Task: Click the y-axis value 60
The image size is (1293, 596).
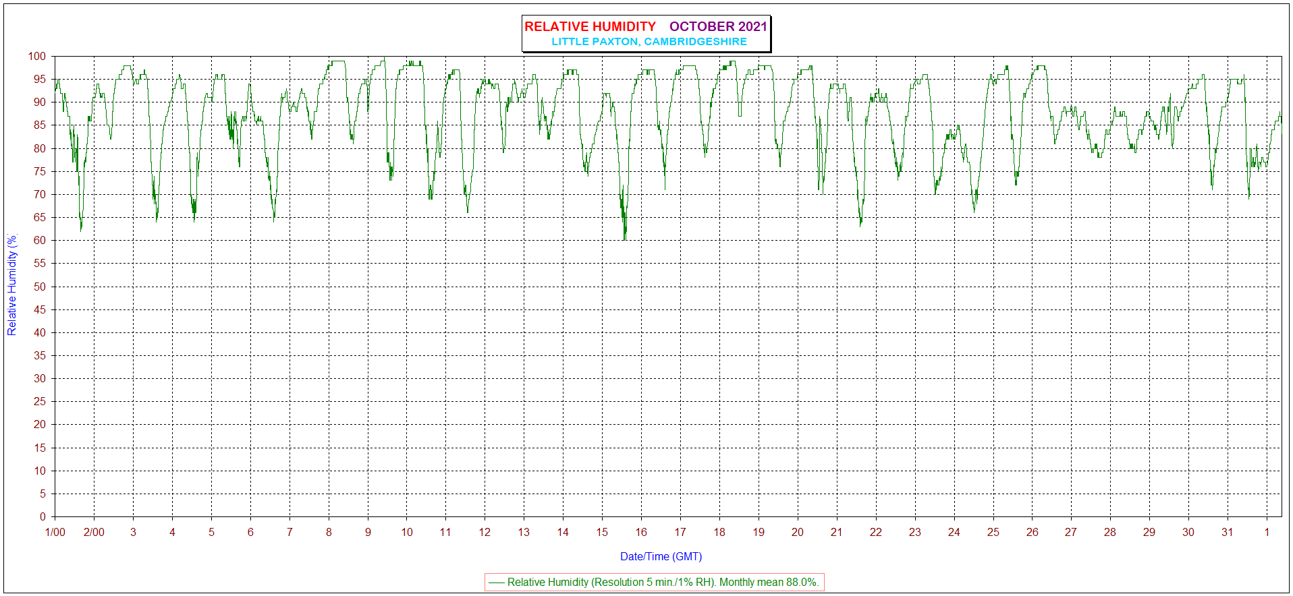Action: coord(40,241)
